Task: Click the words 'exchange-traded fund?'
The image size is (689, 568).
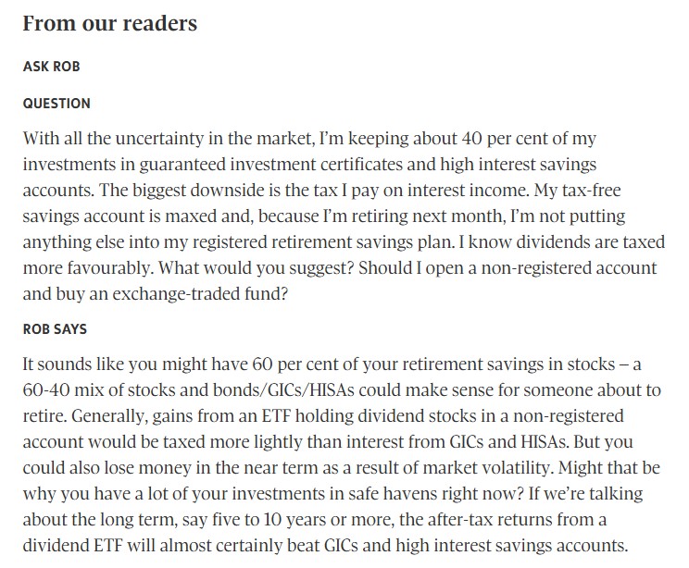Action: point(200,293)
